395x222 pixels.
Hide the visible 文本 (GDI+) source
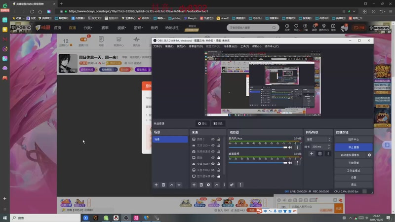213,164
